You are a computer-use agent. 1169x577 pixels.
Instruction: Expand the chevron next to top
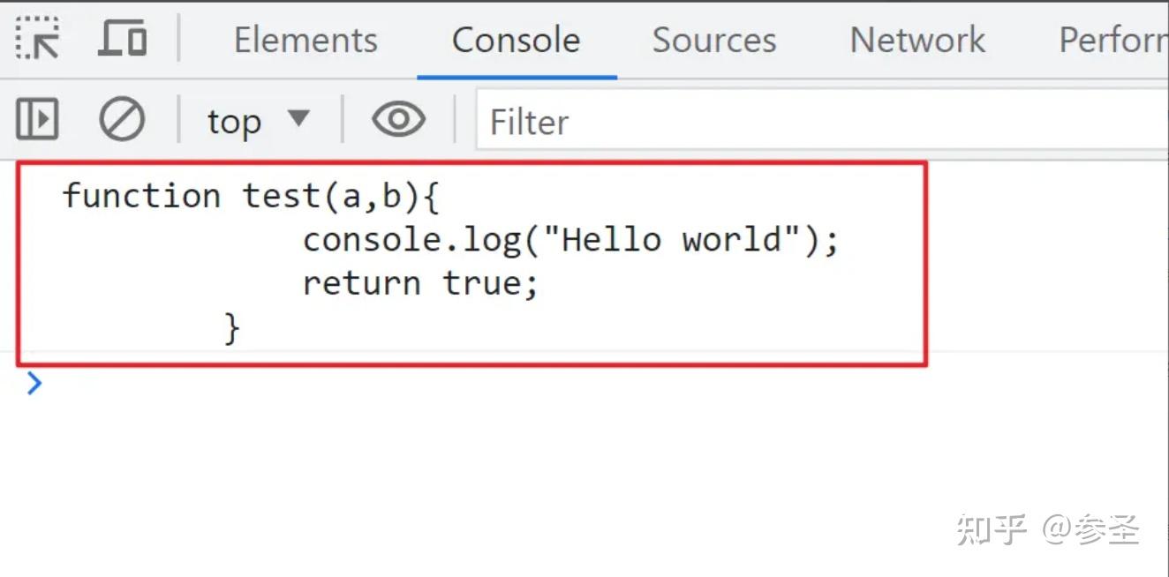(x=300, y=118)
